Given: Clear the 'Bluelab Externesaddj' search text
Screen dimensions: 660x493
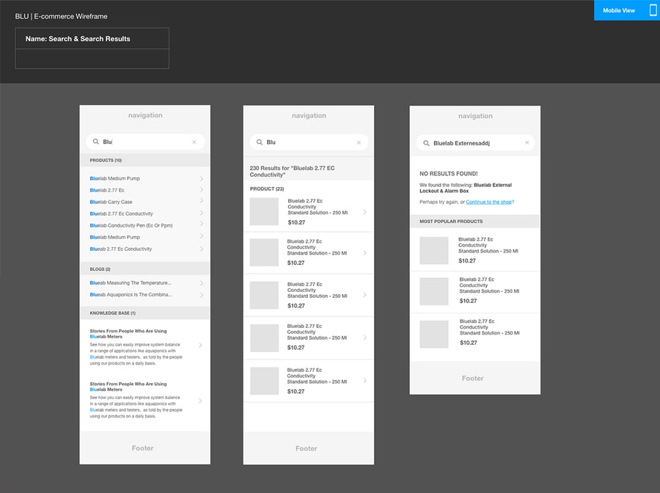Looking at the screenshot, I should tap(527, 143).
